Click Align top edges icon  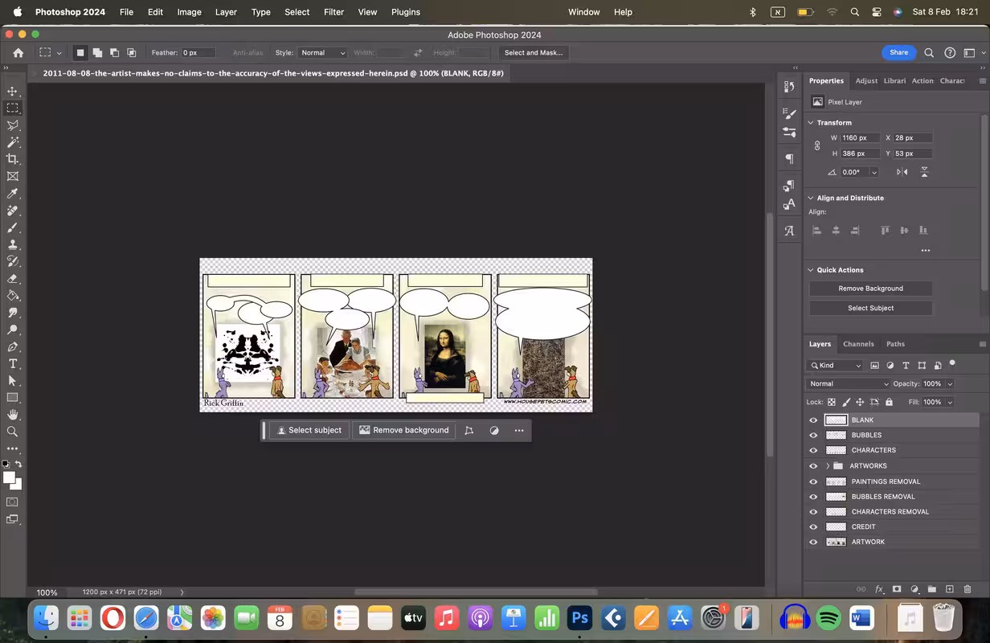tap(886, 230)
